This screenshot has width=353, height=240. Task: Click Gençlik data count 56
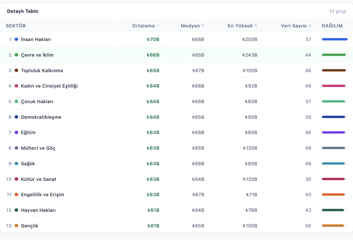308,226
